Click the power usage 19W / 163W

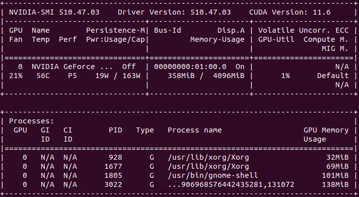[118, 76]
